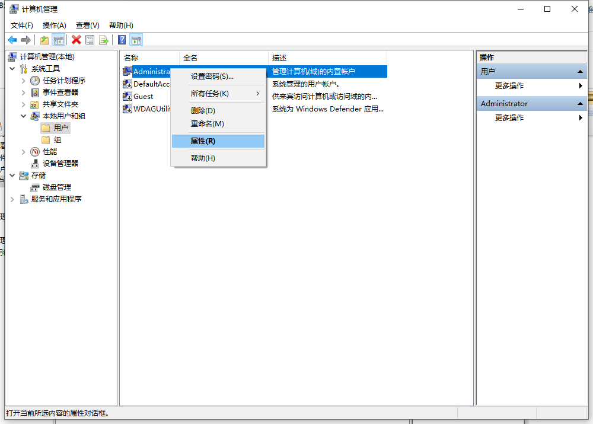The width and height of the screenshot is (593, 424).
Task: Click 更多操作 under Administrator section
Action: coord(509,117)
